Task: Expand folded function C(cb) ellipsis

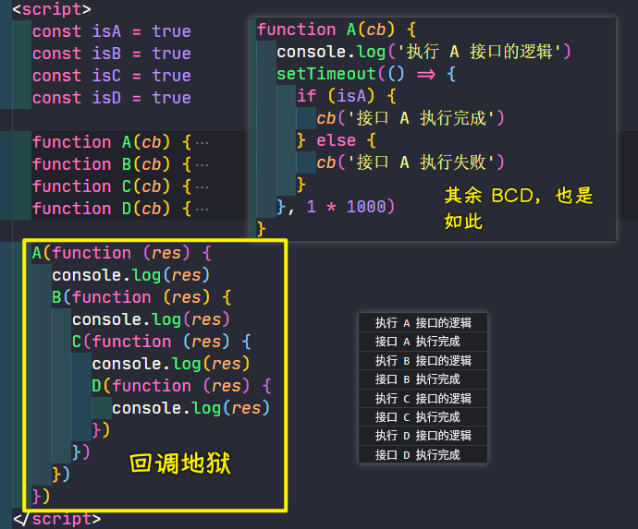Action: pos(202,186)
